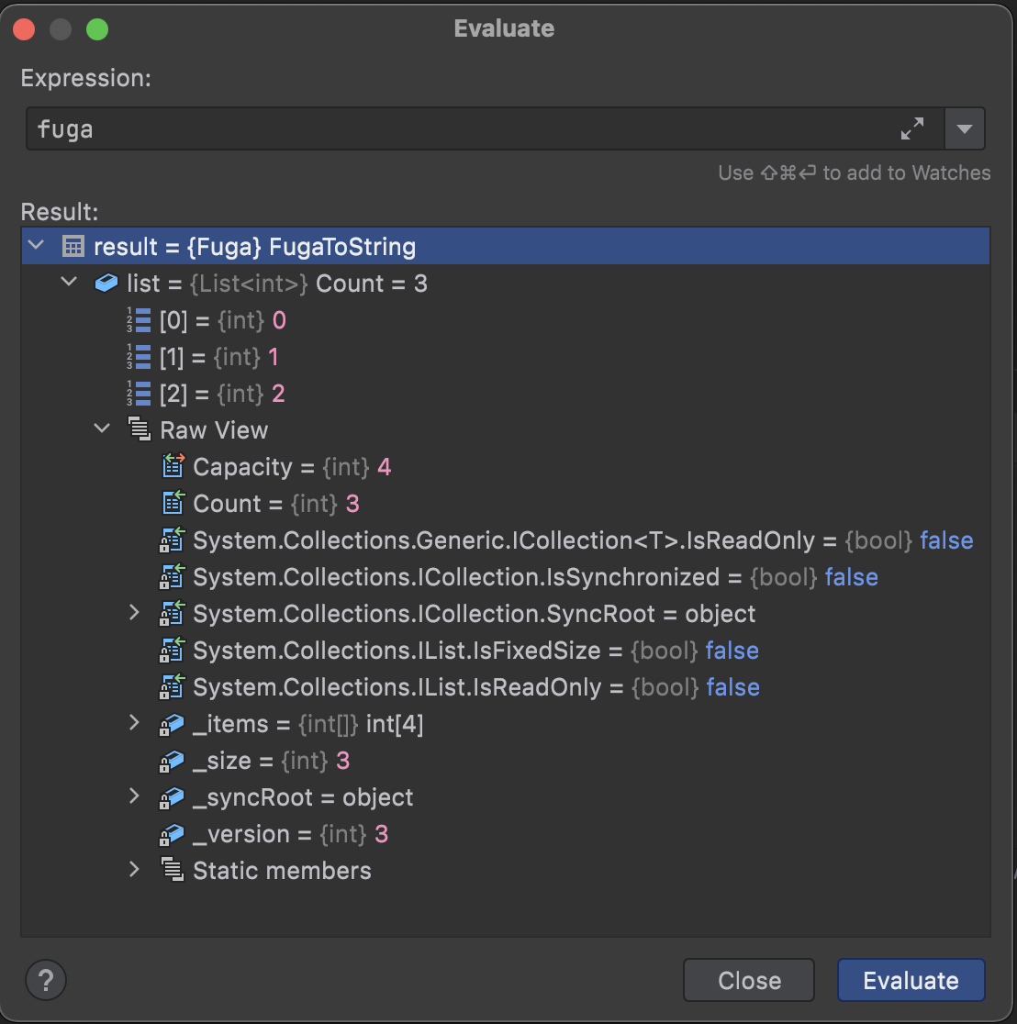Click the IsSynchronized property icon
1017x1024 pixels.
[x=173, y=576]
